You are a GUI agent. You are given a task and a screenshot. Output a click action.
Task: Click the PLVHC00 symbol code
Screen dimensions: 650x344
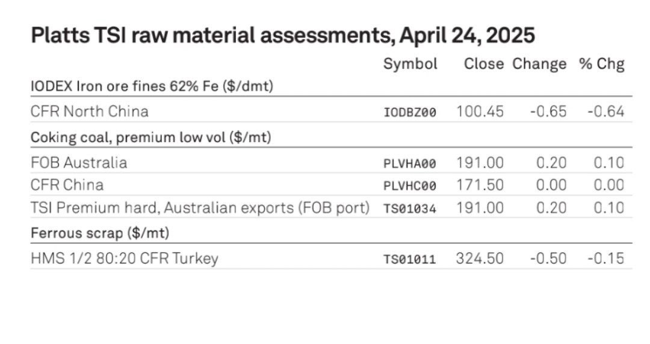[x=410, y=186]
